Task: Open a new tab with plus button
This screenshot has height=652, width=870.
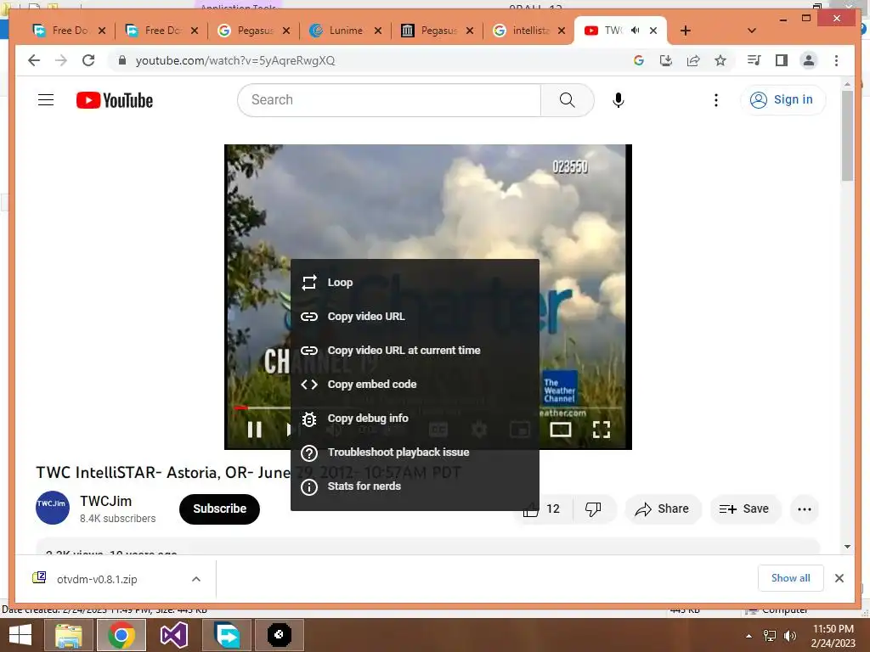Action: click(x=686, y=31)
